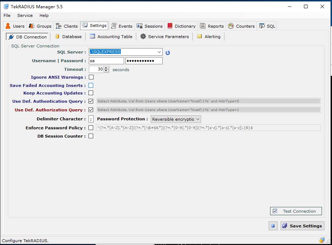Screen dimensions: 332x245
Task: Enable Save Failed Accounting Inserts
Action: tap(91, 85)
